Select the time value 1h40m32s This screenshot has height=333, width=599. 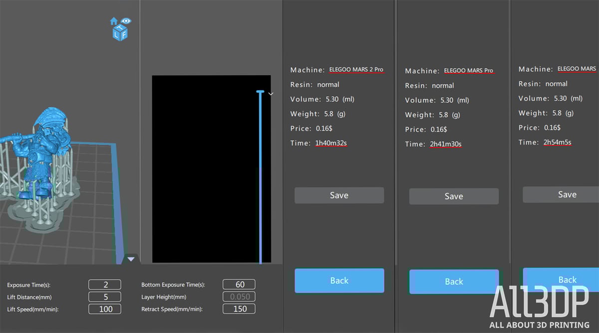[x=330, y=143]
